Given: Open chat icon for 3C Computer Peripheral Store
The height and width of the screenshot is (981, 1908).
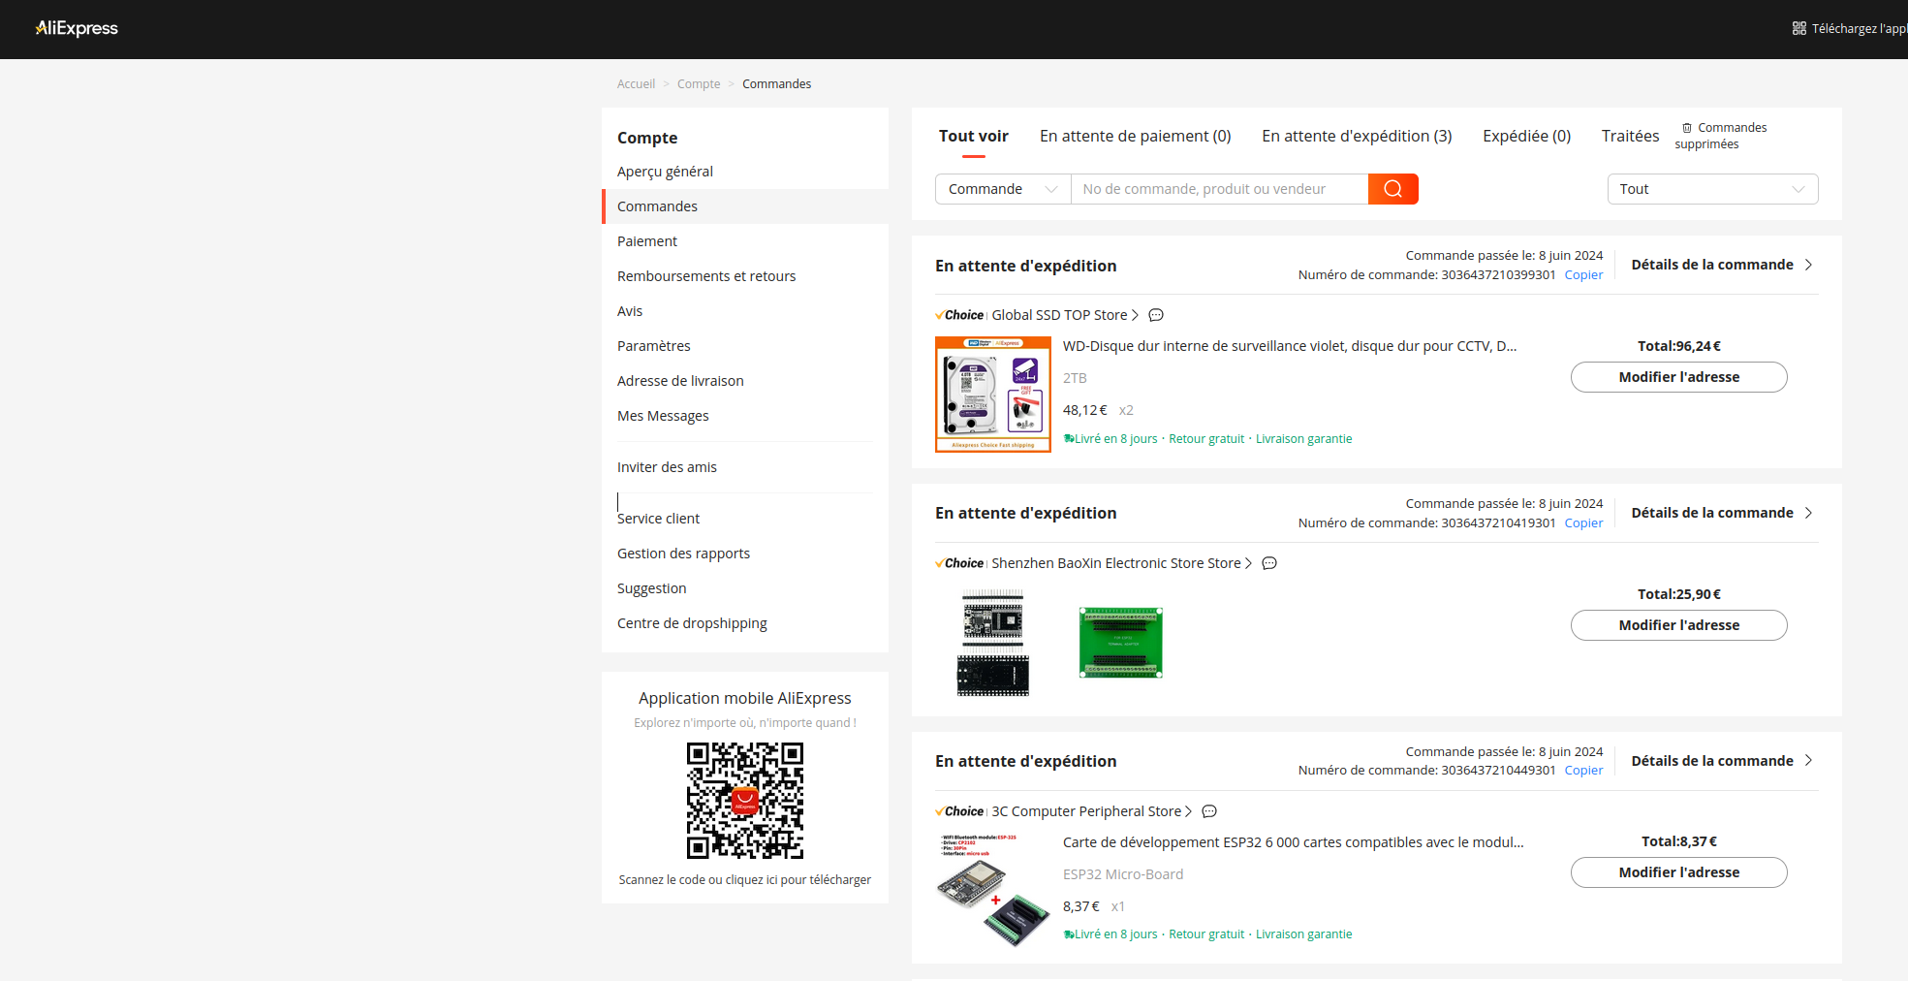Looking at the screenshot, I should [x=1208, y=811].
